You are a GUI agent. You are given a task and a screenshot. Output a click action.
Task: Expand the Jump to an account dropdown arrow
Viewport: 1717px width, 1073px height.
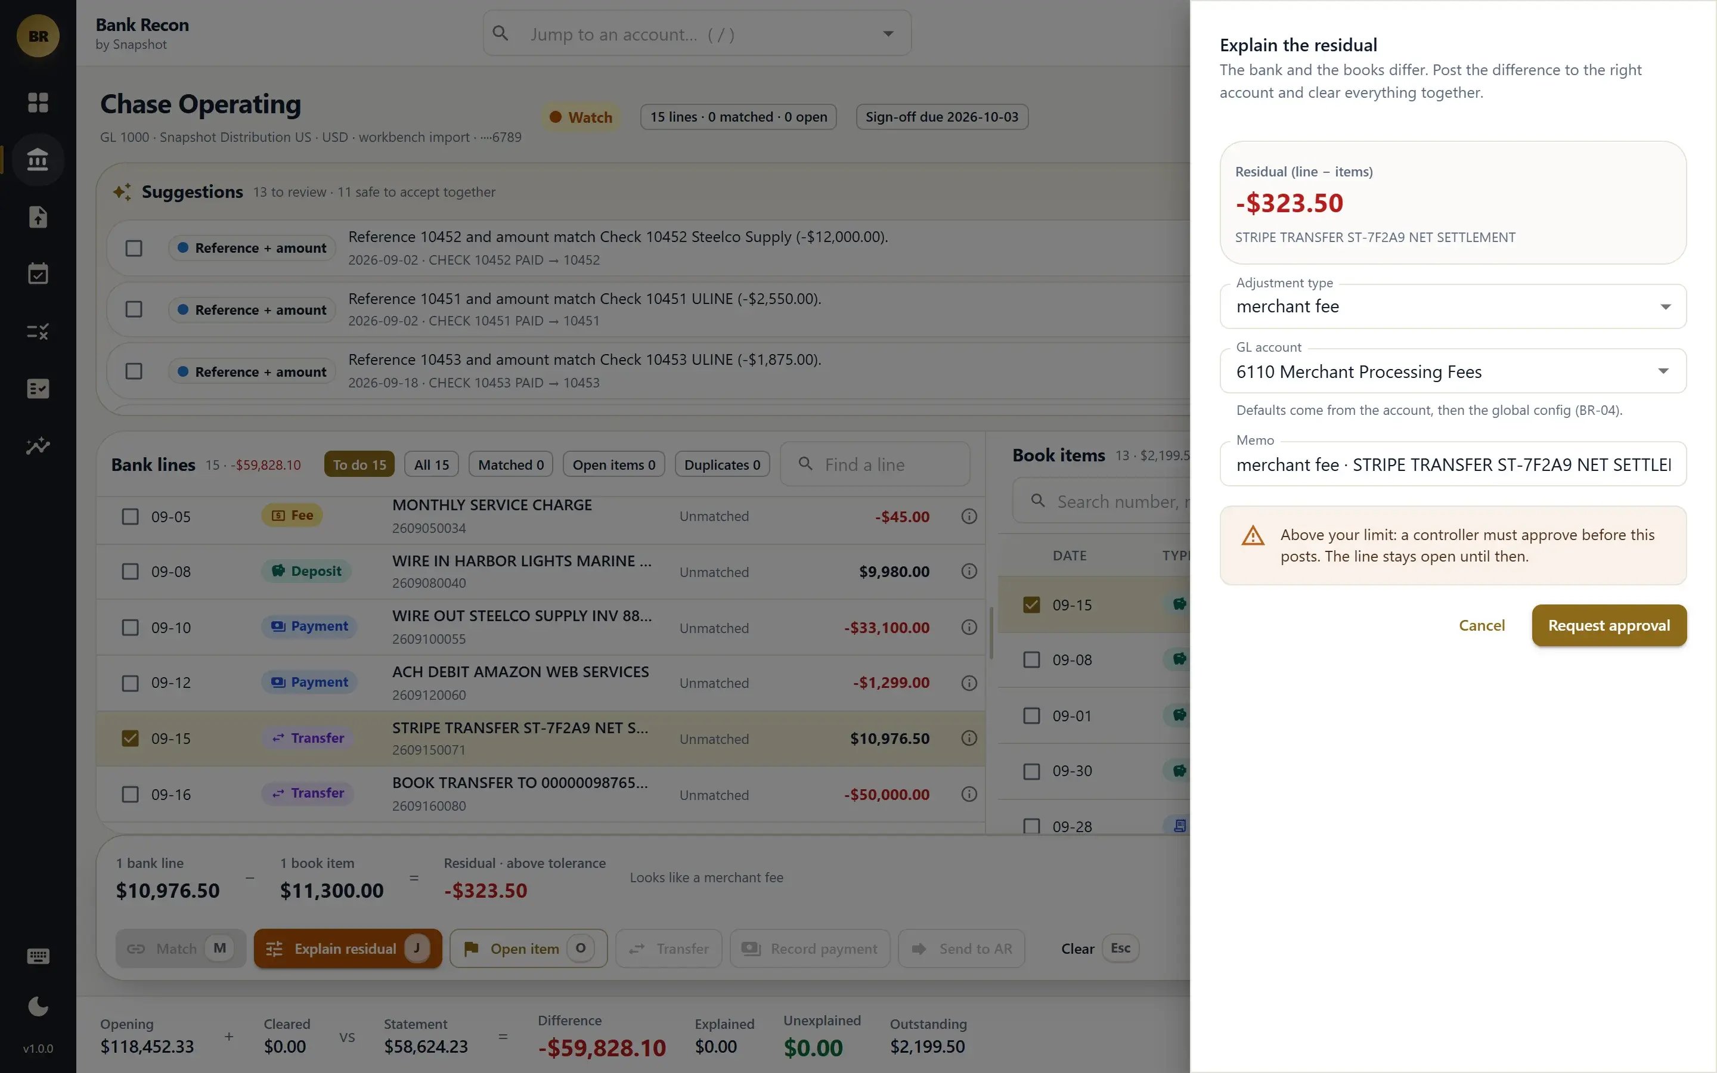[888, 33]
